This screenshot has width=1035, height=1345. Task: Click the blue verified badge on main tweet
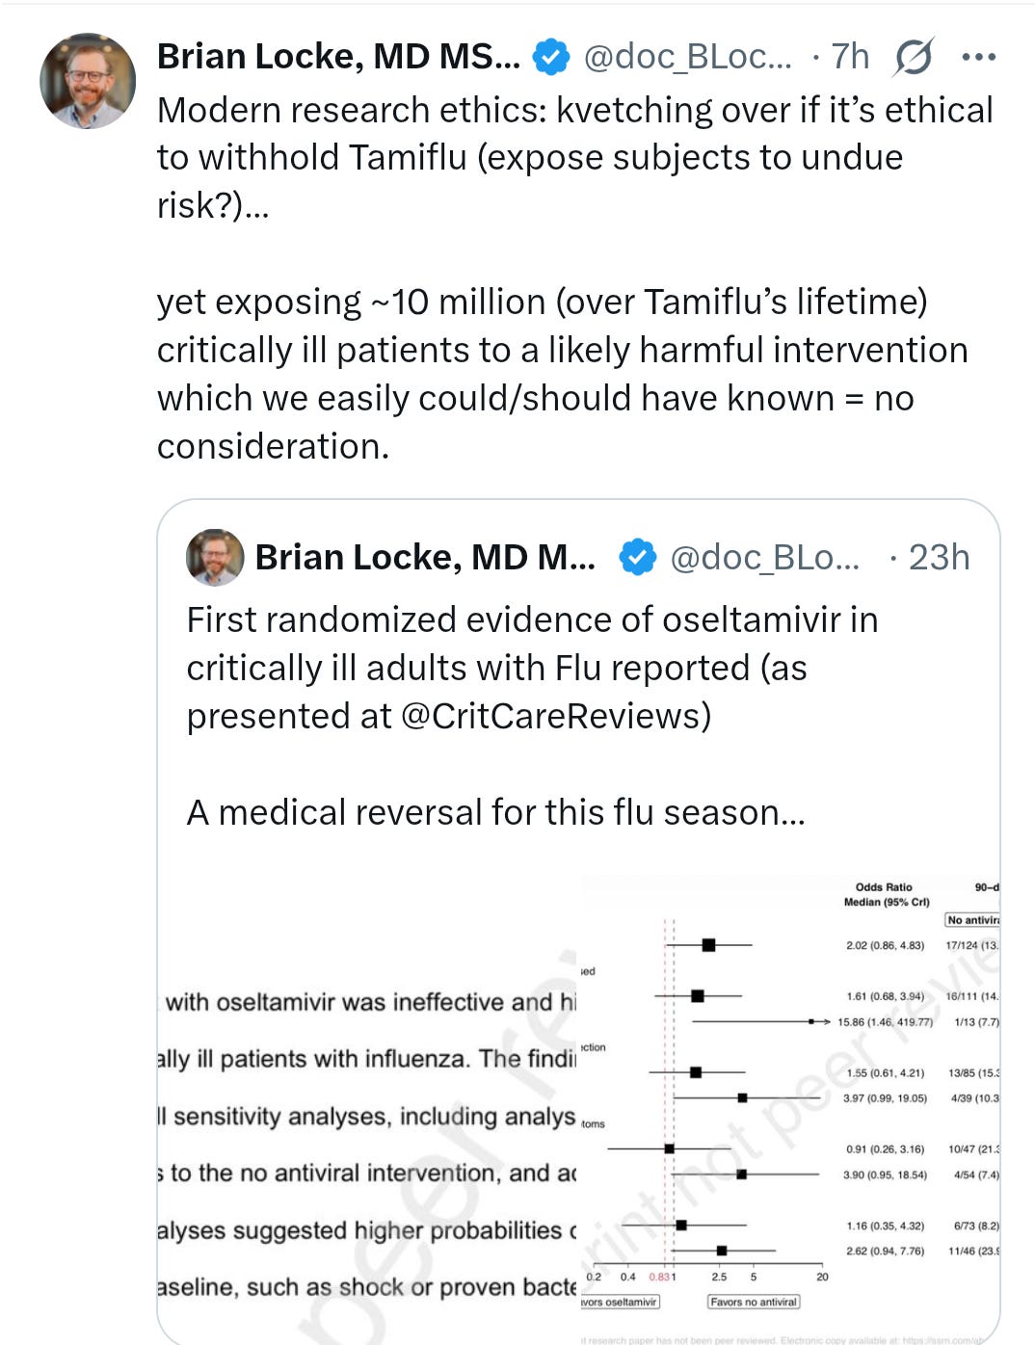pyautogui.click(x=551, y=57)
